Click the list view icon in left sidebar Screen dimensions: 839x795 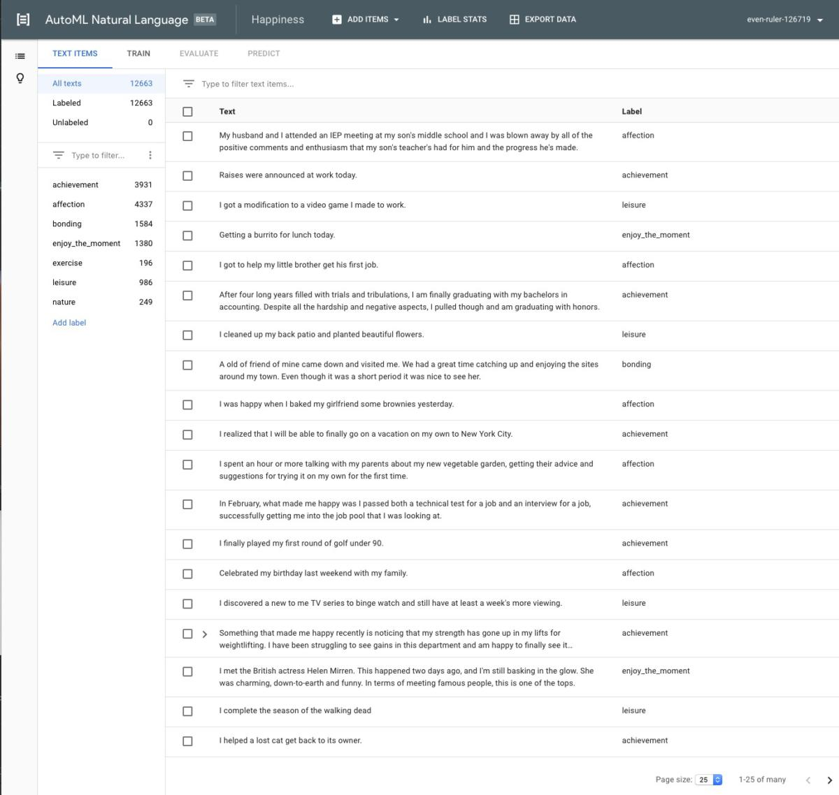click(20, 56)
